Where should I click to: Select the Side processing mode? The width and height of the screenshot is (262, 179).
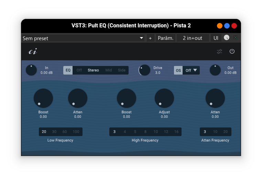[122, 70]
